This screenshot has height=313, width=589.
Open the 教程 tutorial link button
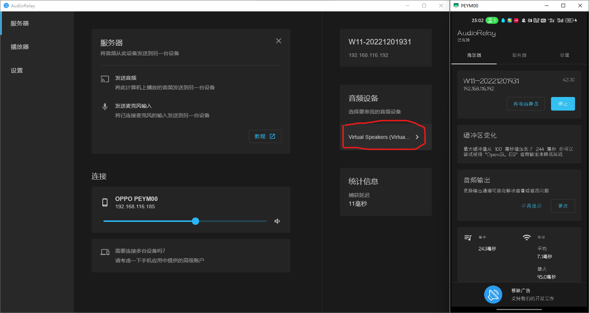[x=265, y=136]
